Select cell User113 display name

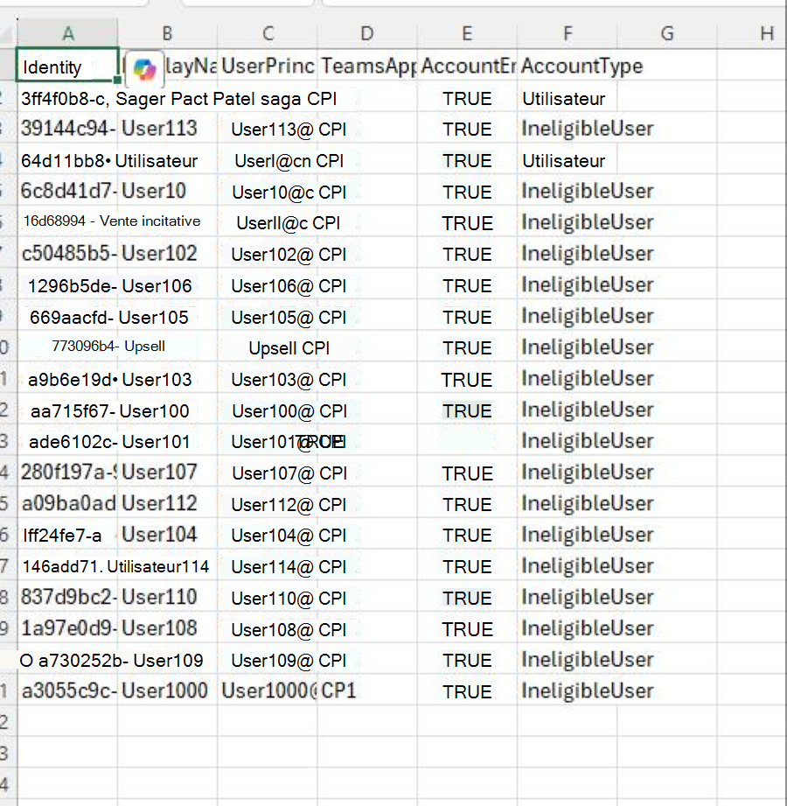tap(167, 129)
